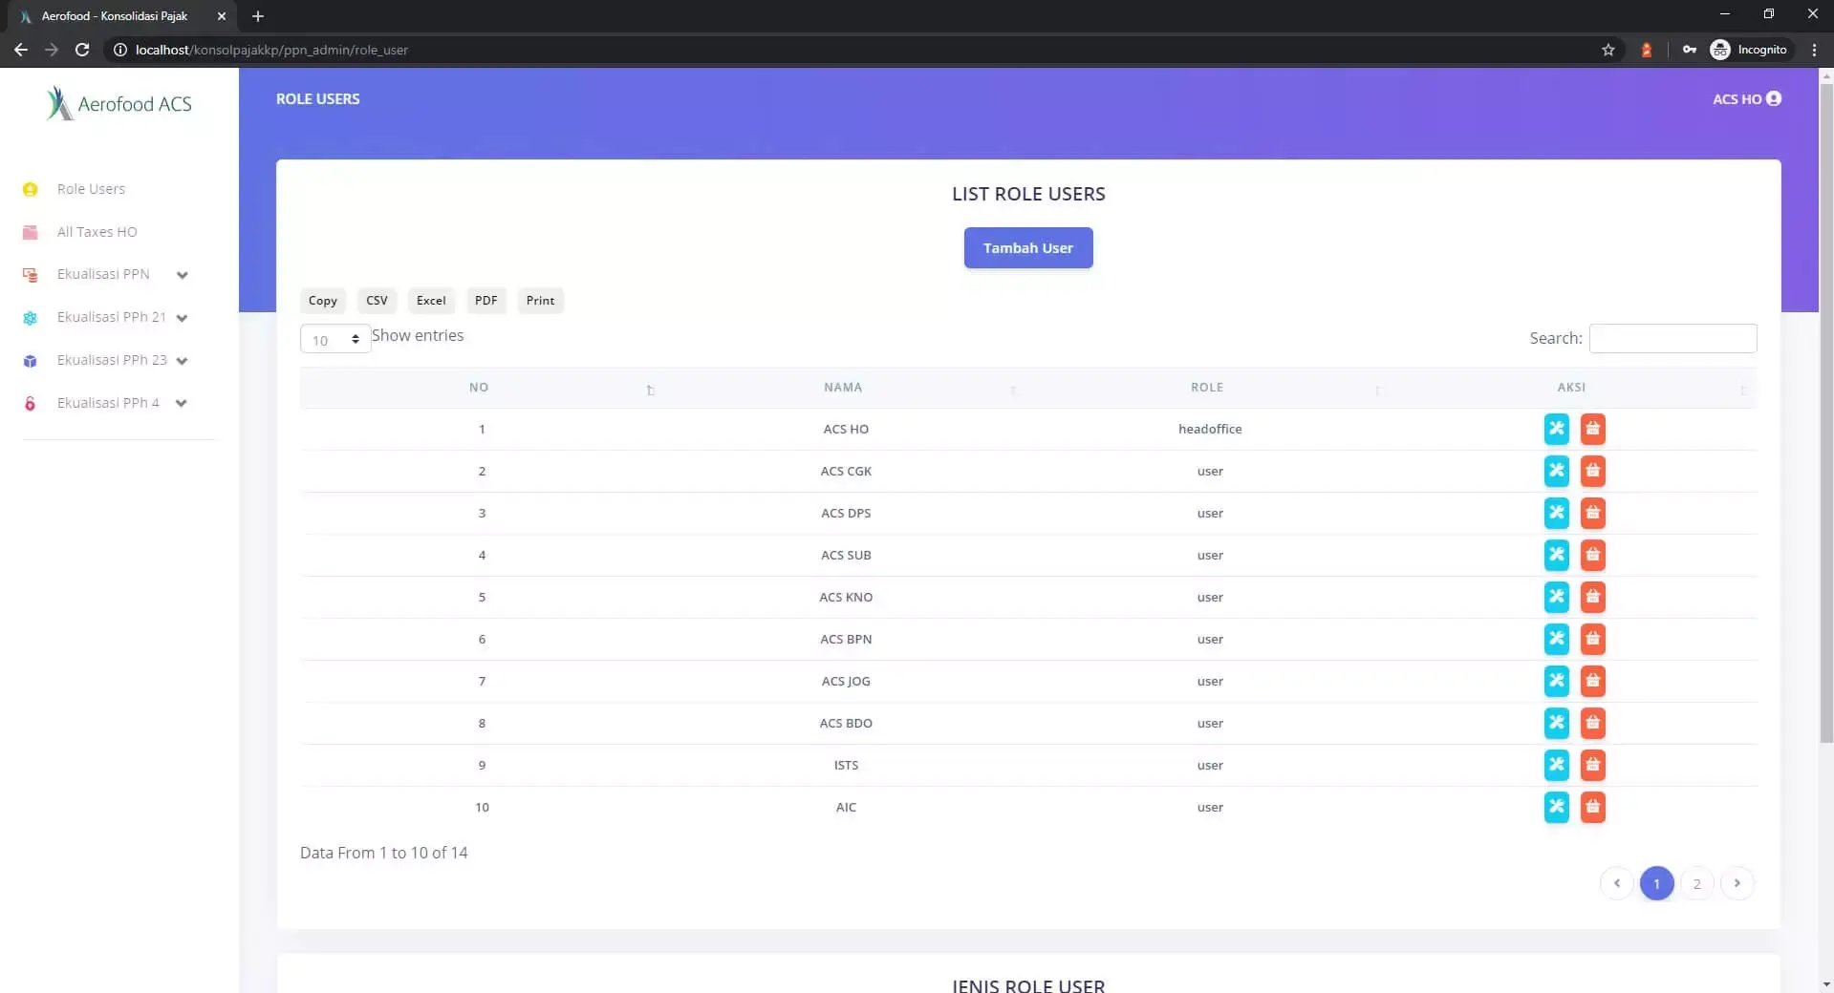The height and width of the screenshot is (993, 1834).
Task: Click the ISTS name cell
Action: click(846, 765)
